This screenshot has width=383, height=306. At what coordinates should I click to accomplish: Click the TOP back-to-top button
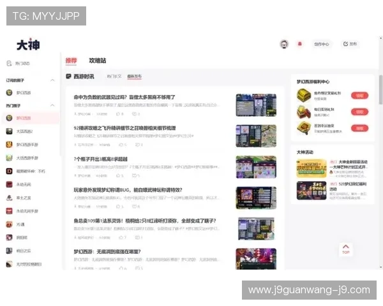pyautogui.click(x=346, y=249)
